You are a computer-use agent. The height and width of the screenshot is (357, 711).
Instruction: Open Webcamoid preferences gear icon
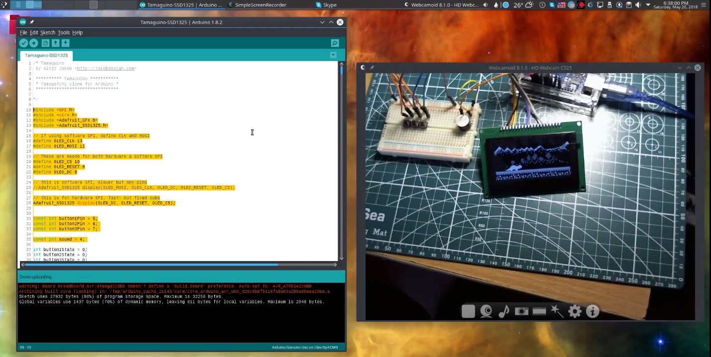click(575, 311)
